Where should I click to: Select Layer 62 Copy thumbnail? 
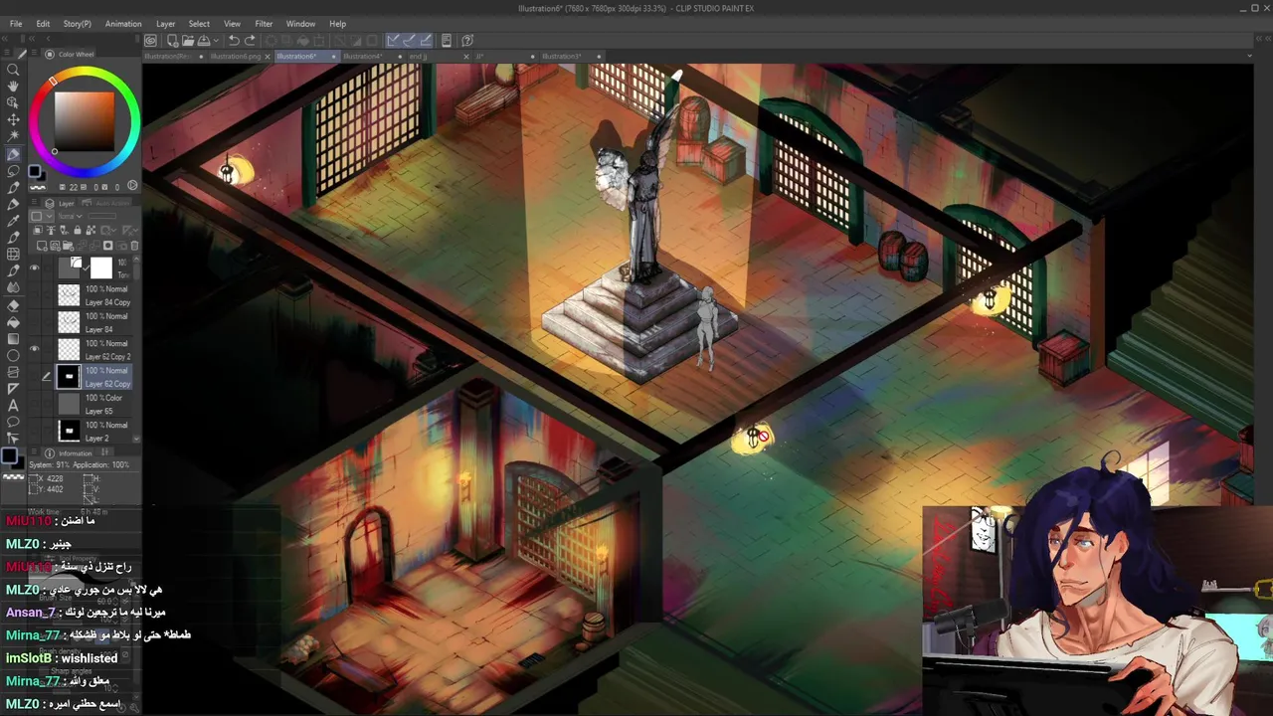click(69, 376)
